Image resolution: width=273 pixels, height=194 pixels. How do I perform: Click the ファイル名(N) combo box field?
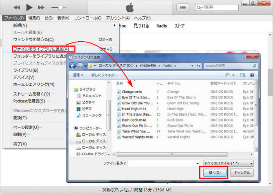pos(164,163)
